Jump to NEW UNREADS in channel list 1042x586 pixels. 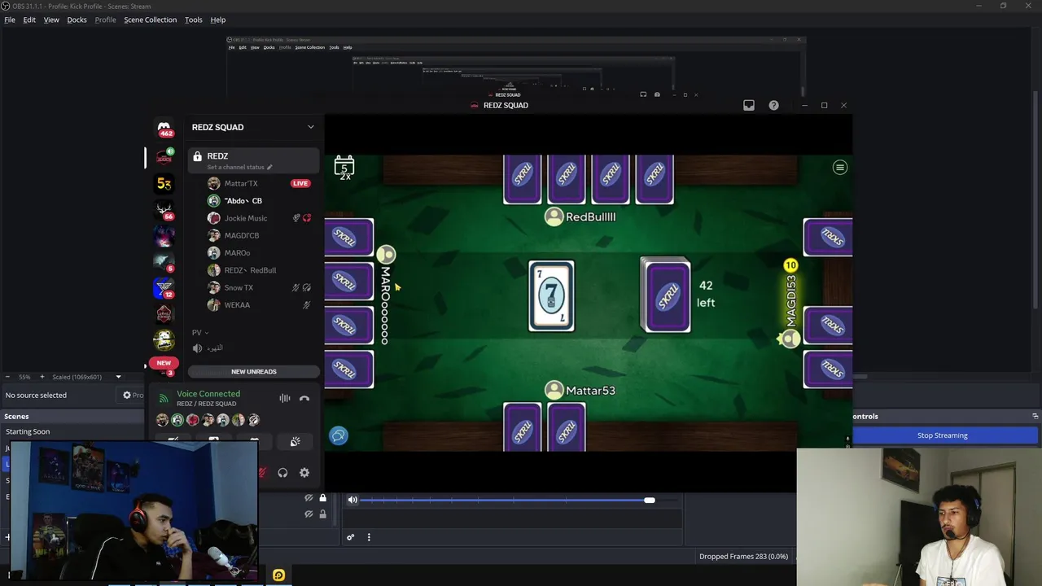click(254, 371)
